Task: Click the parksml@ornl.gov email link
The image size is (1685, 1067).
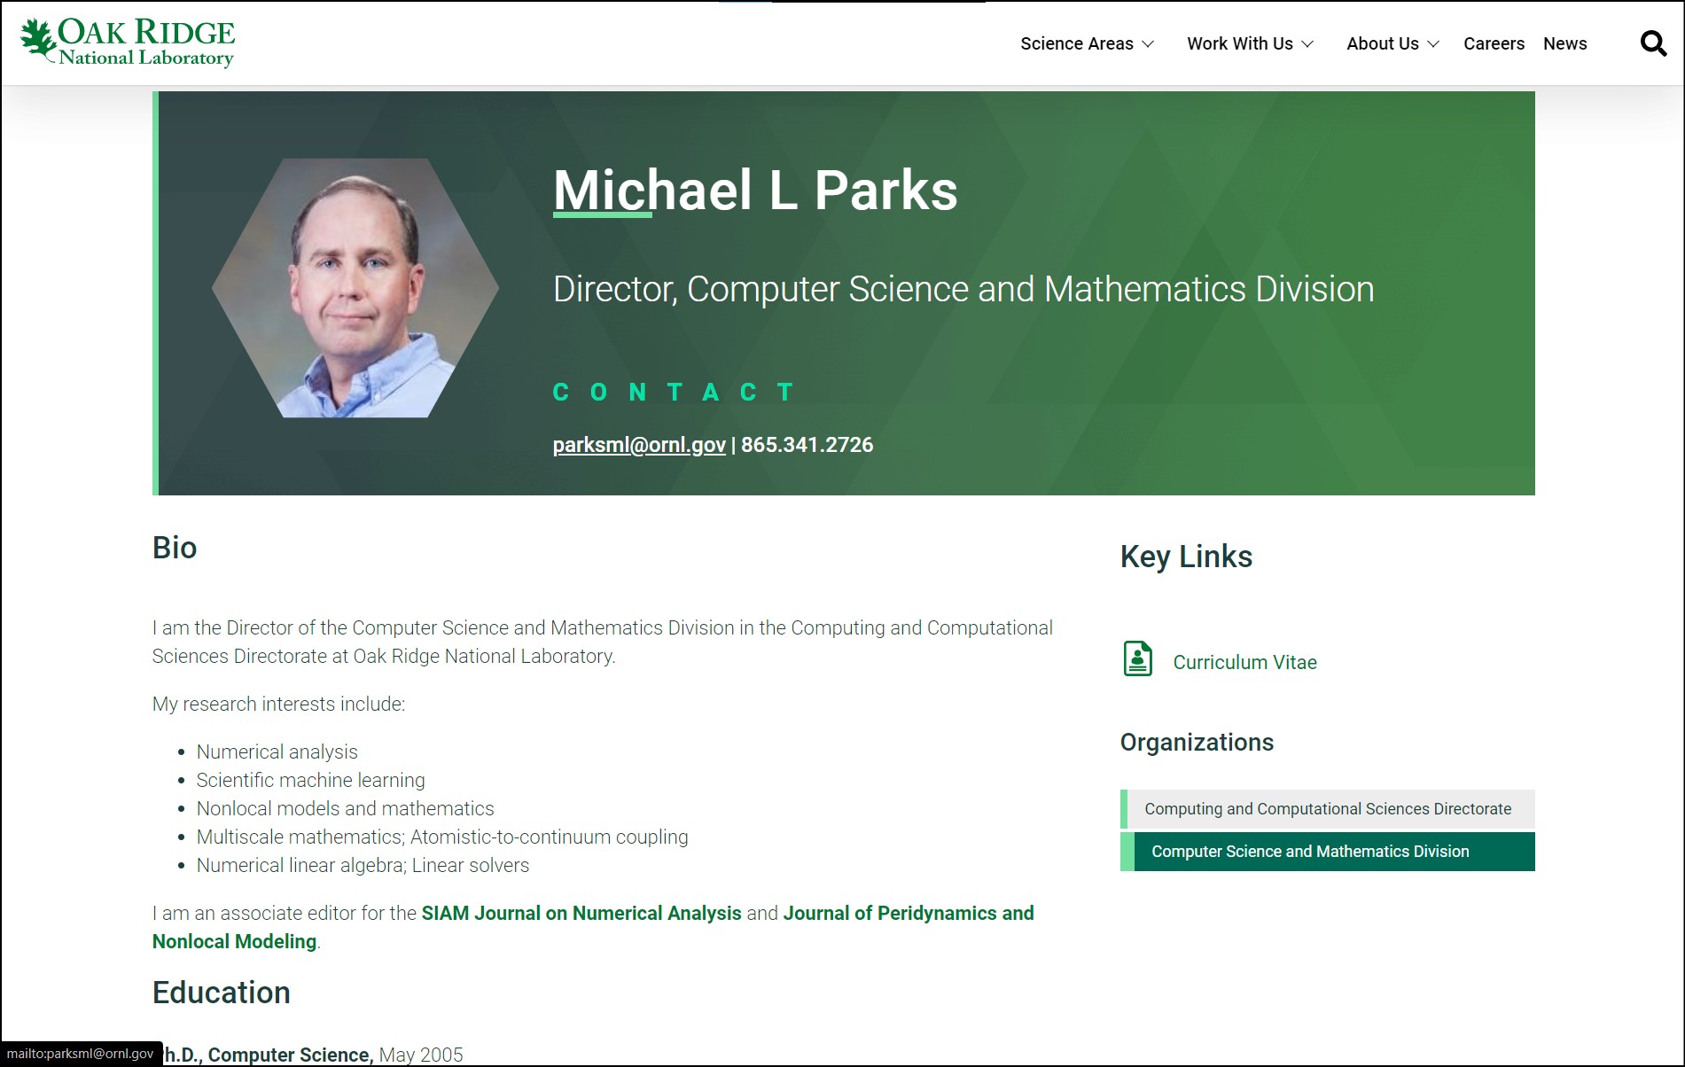Action: (638, 445)
